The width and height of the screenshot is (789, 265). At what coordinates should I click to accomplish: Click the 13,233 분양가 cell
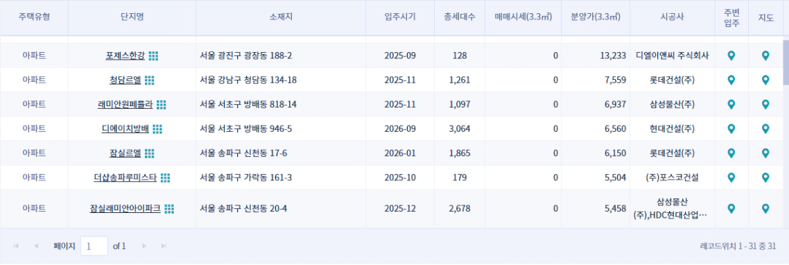596,56
